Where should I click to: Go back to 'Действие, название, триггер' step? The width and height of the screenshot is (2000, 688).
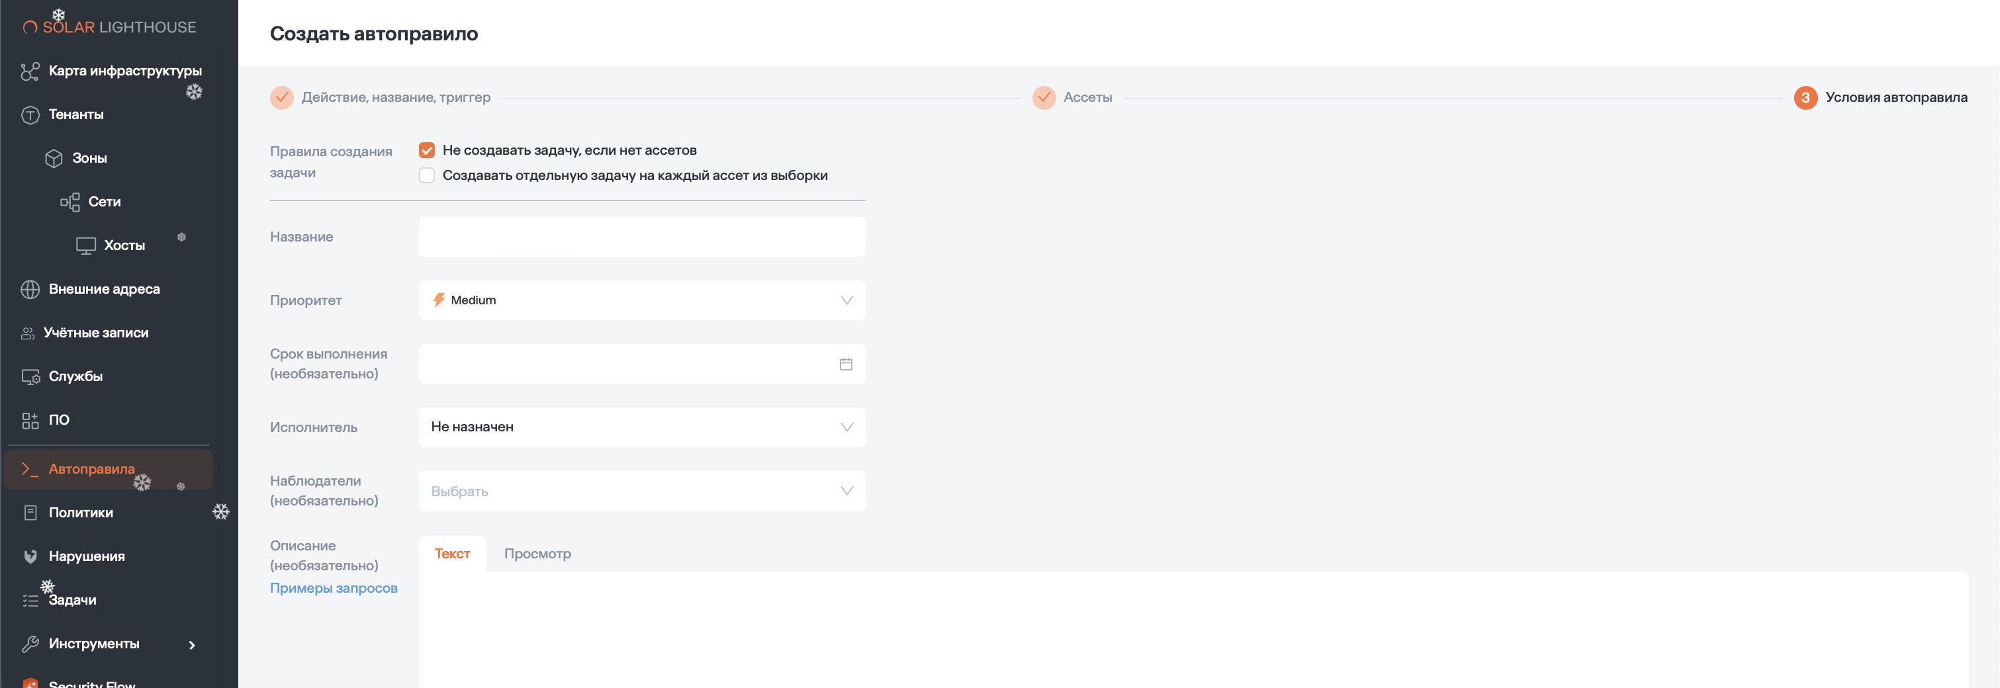click(x=396, y=98)
